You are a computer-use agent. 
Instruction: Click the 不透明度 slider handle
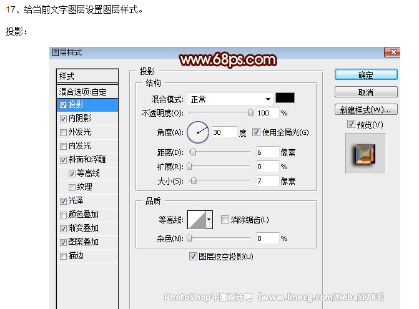point(250,113)
